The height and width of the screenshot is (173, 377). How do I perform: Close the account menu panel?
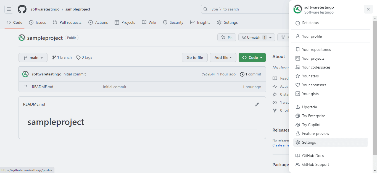point(368,9)
